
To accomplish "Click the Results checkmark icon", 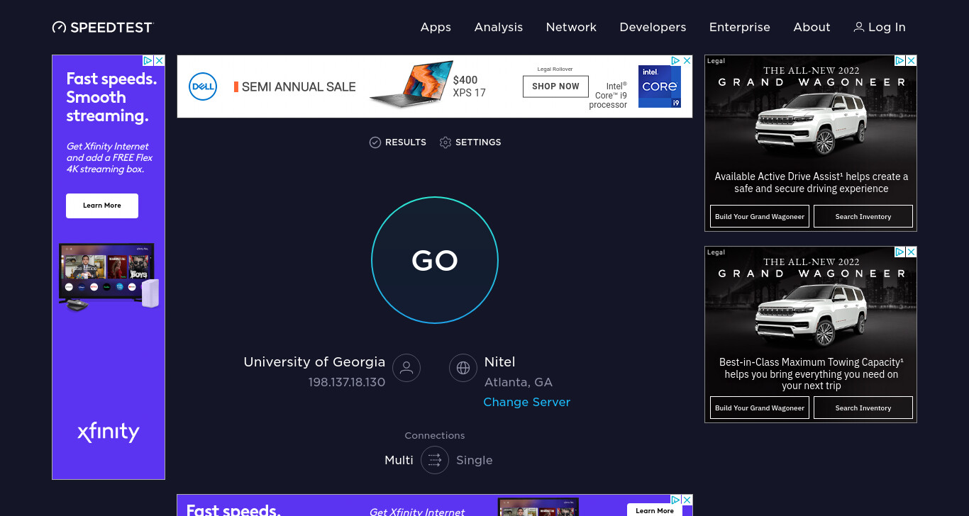I will (x=375, y=142).
